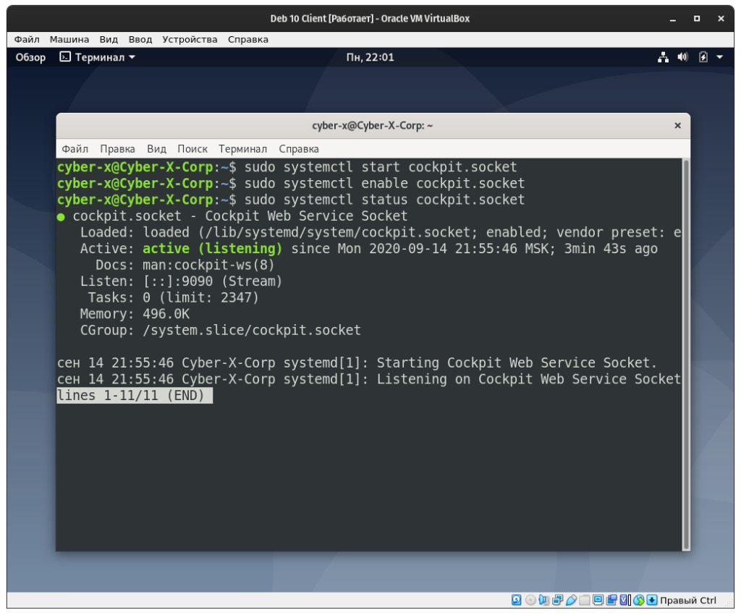Open the USB devices status bar icon
The height and width of the screenshot is (615, 741).
pyautogui.click(x=571, y=601)
